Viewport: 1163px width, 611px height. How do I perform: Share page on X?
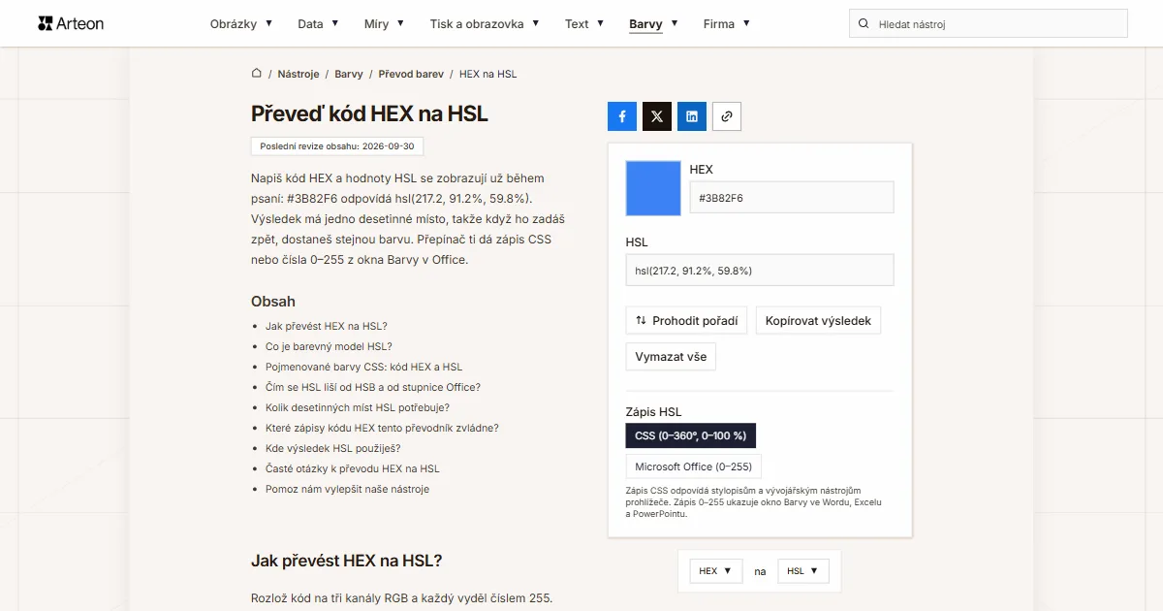[657, 116]
